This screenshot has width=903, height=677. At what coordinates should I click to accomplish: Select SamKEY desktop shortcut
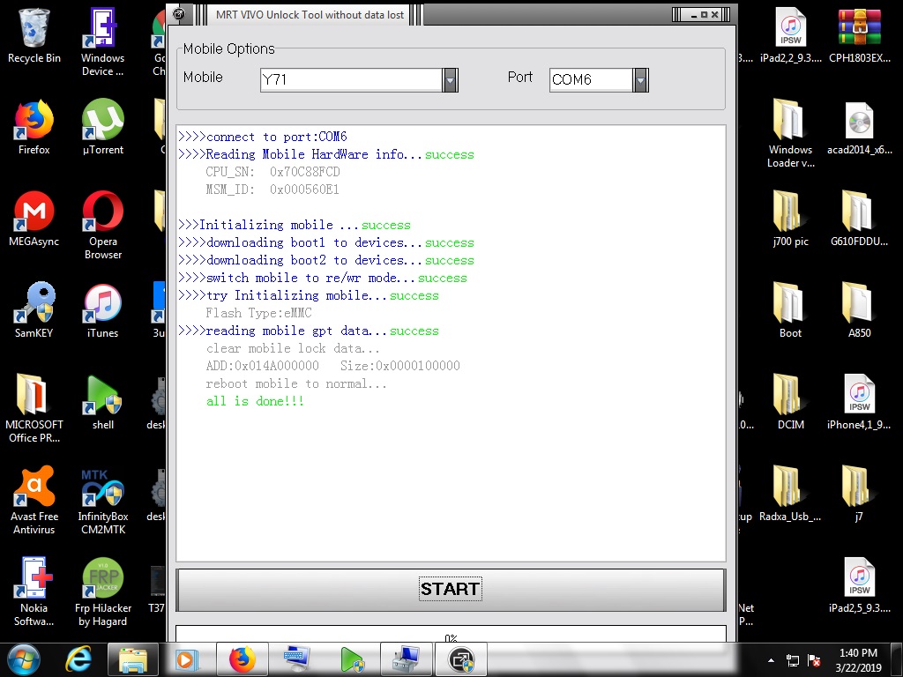34,310
